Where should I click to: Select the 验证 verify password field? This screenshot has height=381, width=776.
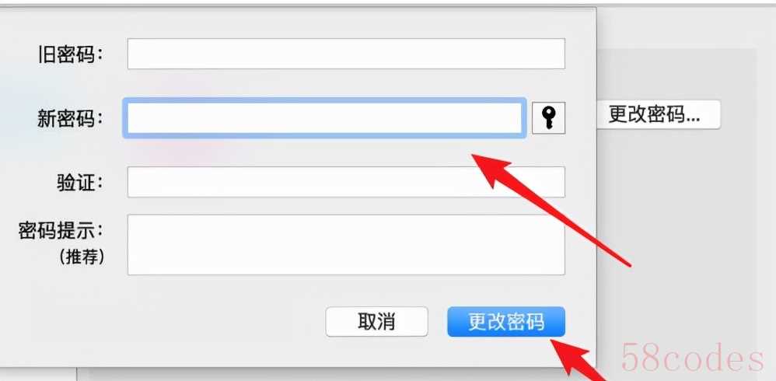[x=346, y=182]
